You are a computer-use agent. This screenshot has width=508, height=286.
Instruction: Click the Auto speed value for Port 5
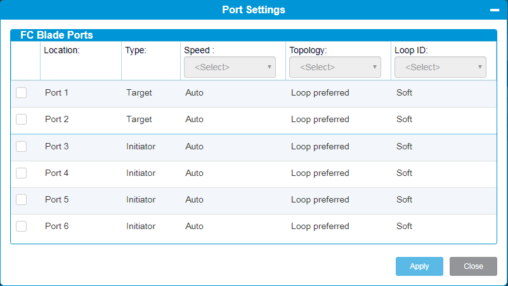pyautogui.click(x=195, y=199)
